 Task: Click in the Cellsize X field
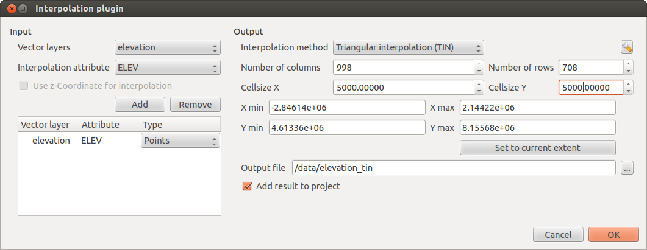402,88
